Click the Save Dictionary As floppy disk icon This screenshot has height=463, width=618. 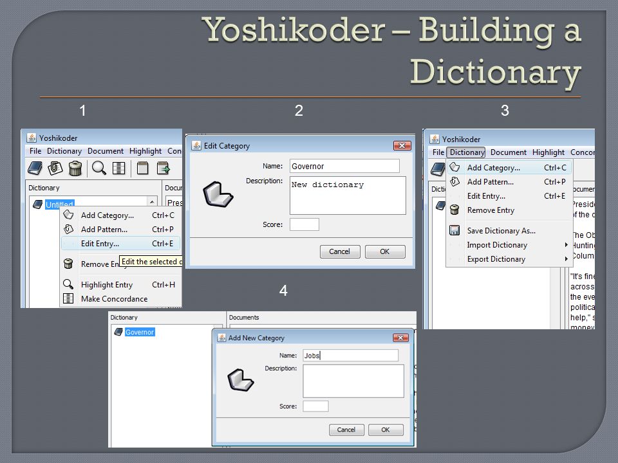(x=454, y=230)
